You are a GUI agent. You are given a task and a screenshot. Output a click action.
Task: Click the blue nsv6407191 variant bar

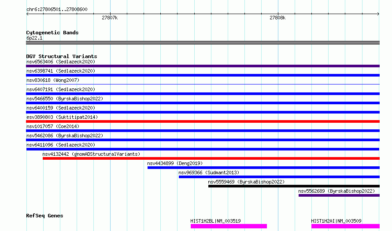point(203,94)
